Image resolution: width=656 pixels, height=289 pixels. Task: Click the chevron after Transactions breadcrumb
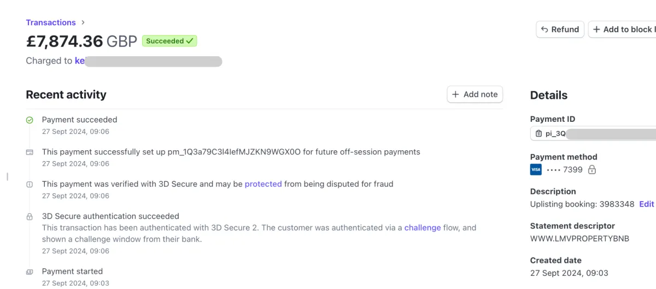[83, 22]
